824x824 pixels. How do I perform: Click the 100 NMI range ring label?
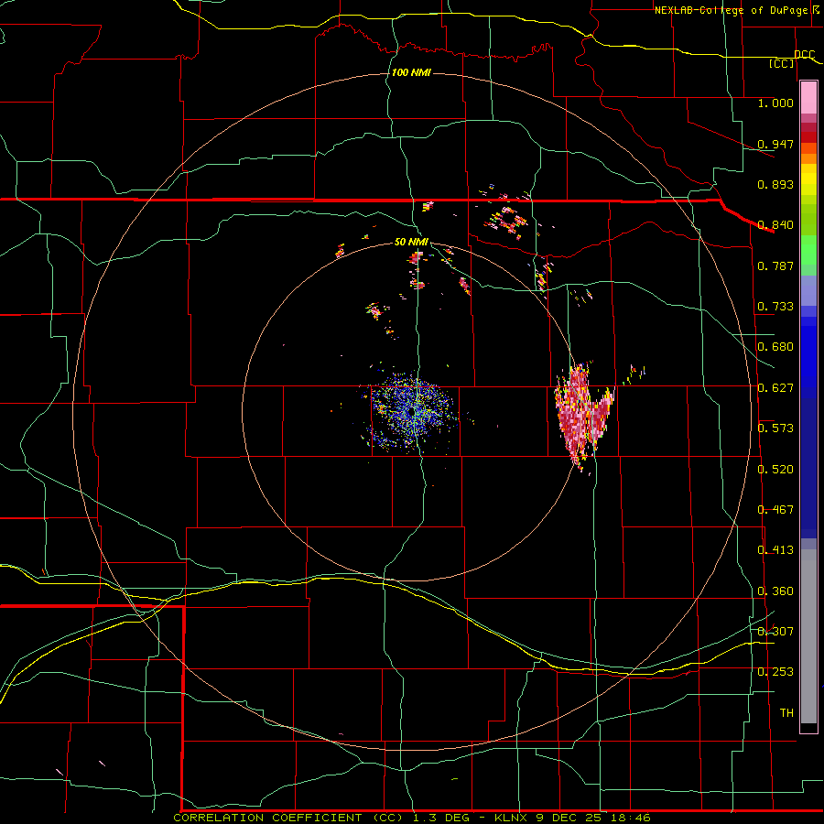tap(411, 72)
